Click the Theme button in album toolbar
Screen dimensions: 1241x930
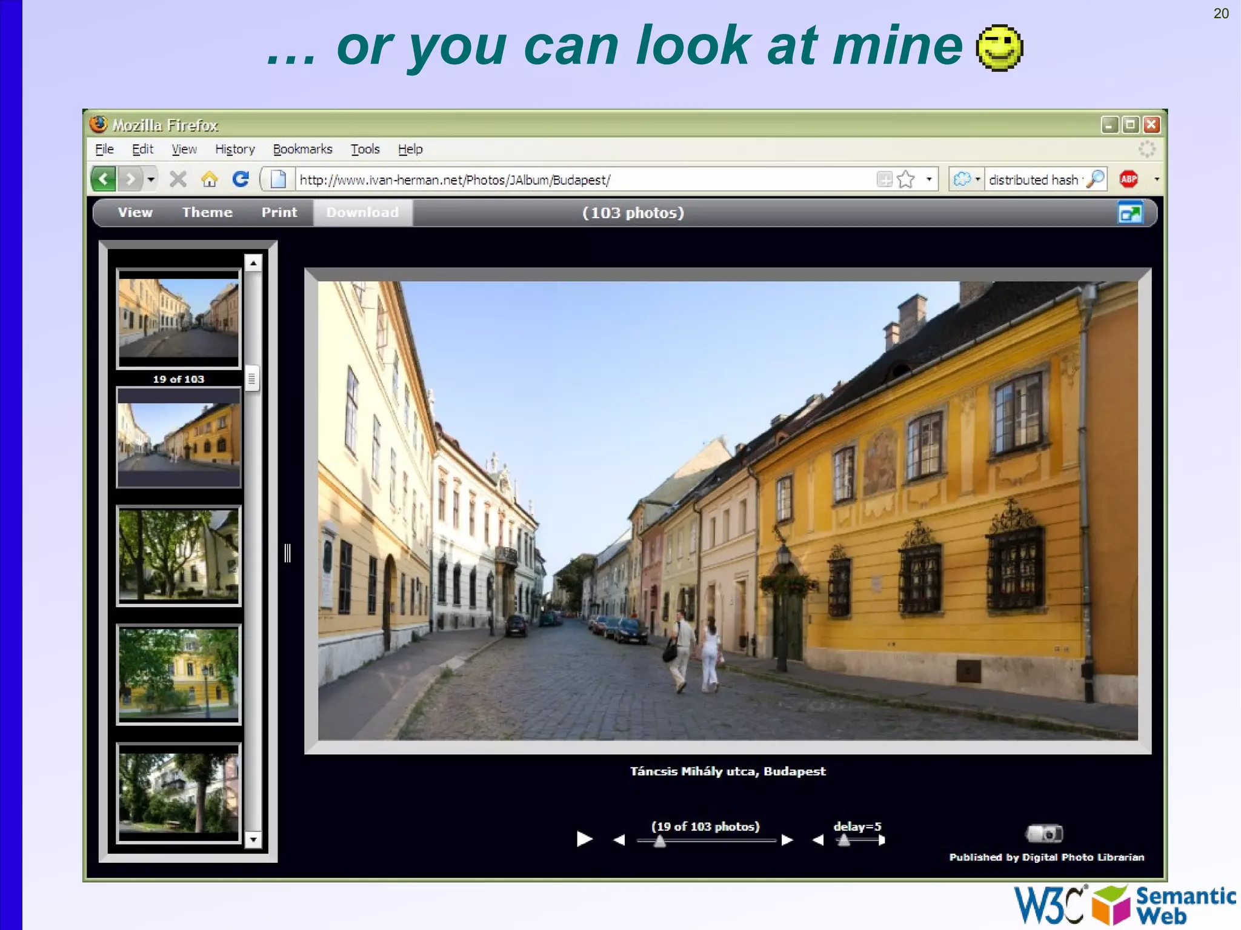click(207, 213)
